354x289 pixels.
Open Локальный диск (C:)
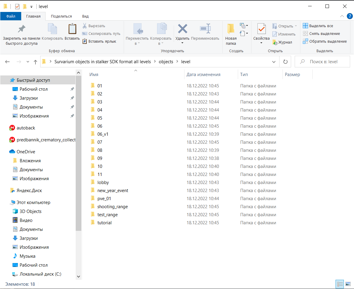(40, 274)
